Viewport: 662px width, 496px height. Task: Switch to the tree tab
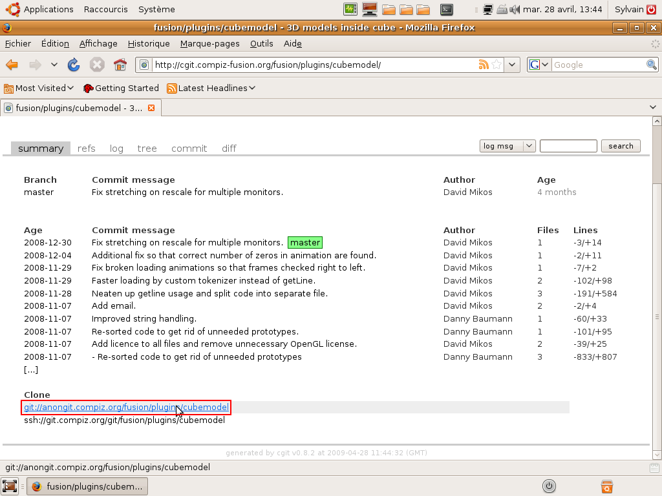[147, 149]
